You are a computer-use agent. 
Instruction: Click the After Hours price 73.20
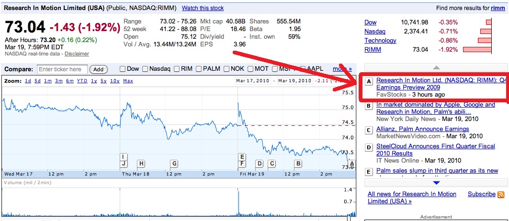pyautogui.click(x=48, y=40)
